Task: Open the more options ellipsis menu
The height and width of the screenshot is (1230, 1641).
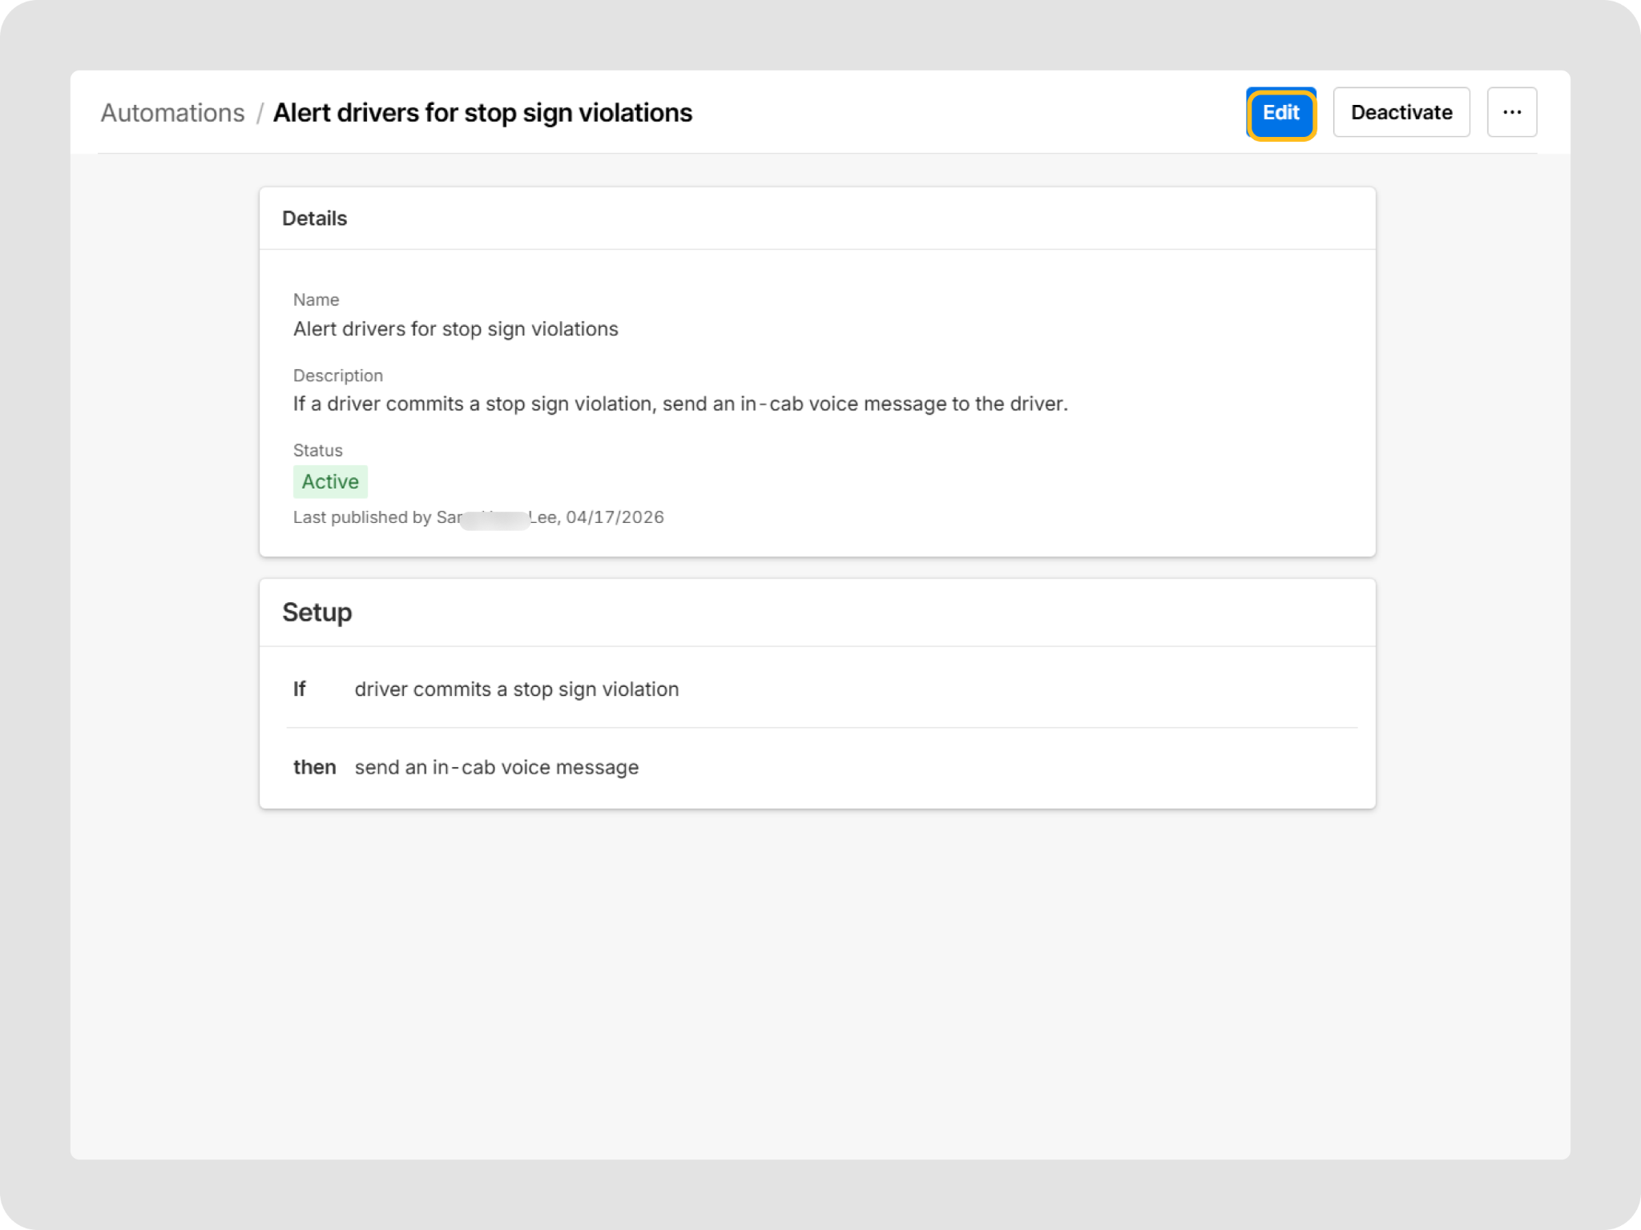Action: click(x=1511, y=112)
